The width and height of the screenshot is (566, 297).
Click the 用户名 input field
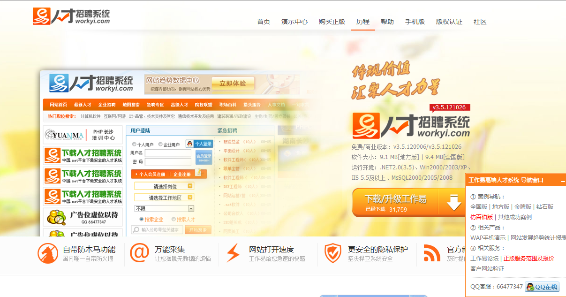[168, 153]
